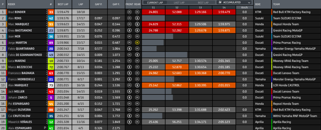Open the ACCUMULATED dropdown menu
Image resolution: width=321 pixels, height=130 pixels.
coord(234,2)
